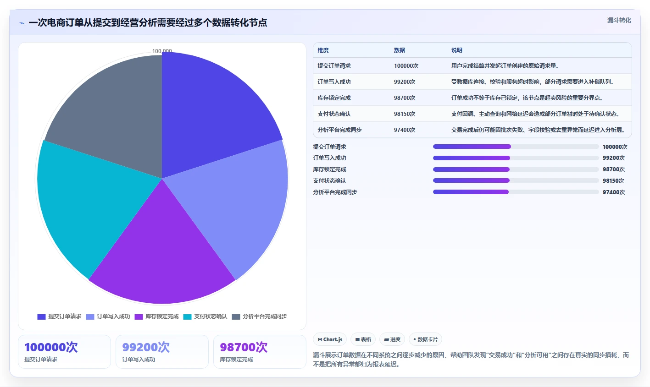650x387 pixels.
Task: Click table value 98150次
Action: pos(405,114)
